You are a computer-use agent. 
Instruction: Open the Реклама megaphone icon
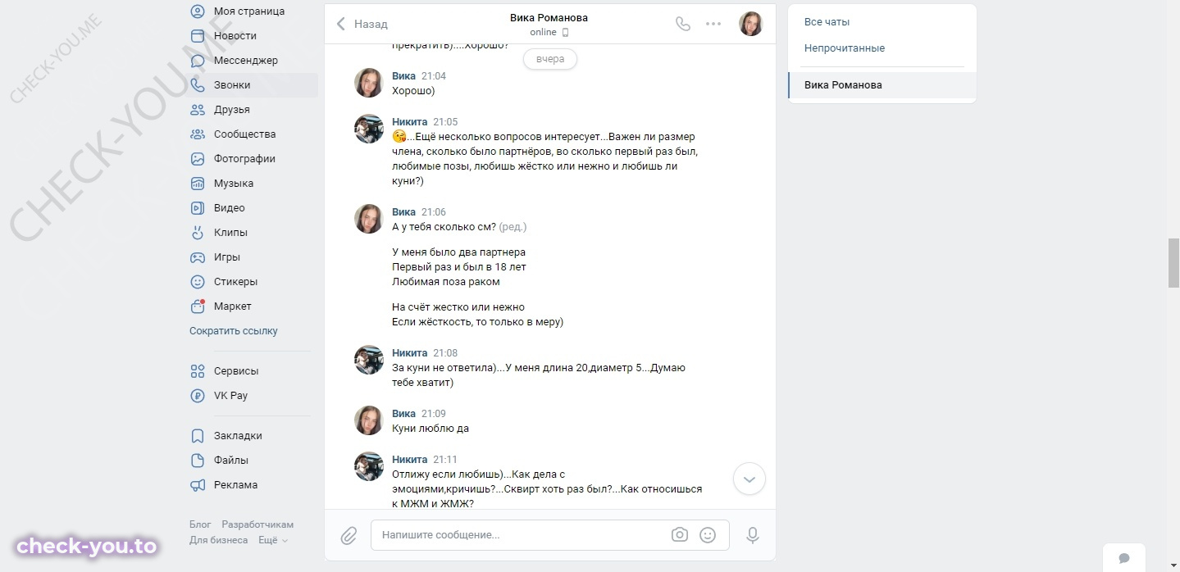point(198,485)
